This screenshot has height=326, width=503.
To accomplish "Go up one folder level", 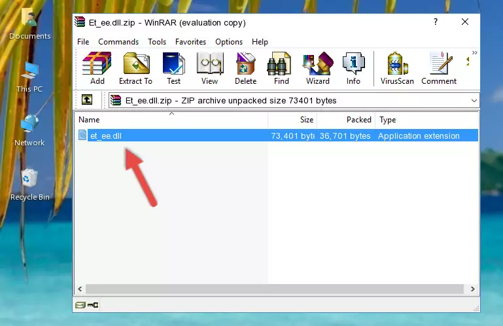I will (x=87, y=100).
